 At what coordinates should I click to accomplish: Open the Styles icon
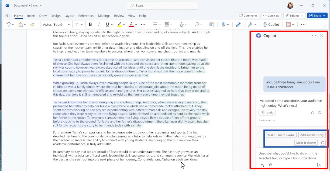tap(182, 25)
